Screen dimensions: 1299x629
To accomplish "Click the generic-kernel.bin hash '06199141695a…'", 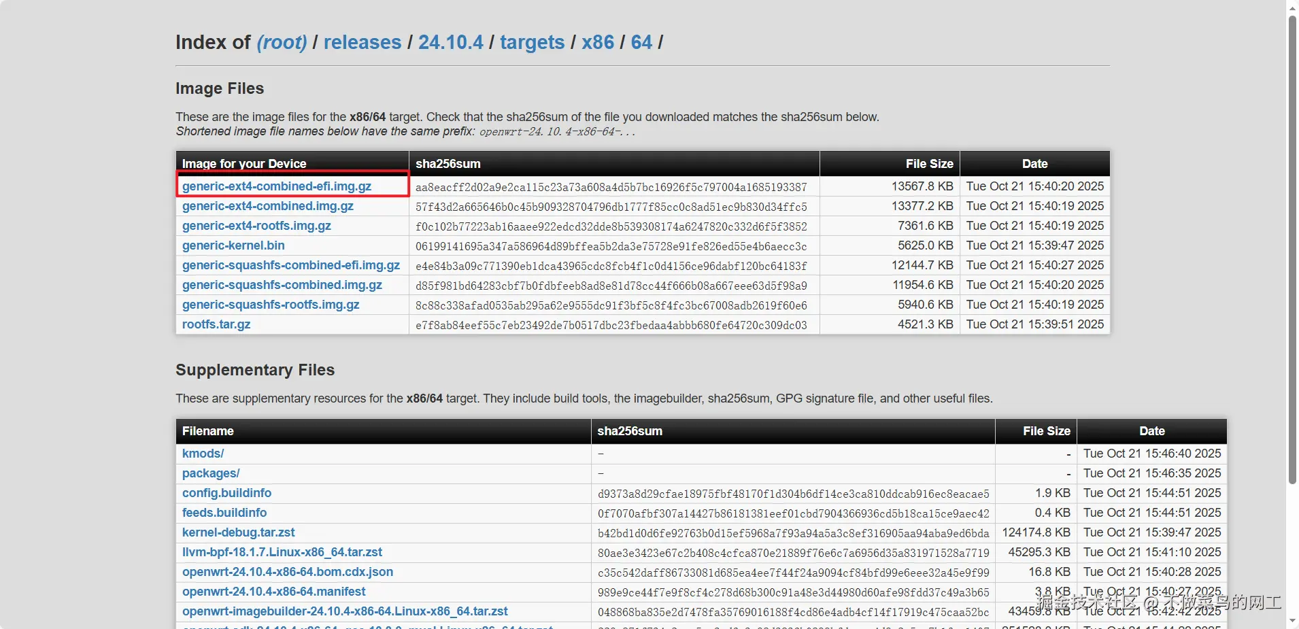I will 611,246.
